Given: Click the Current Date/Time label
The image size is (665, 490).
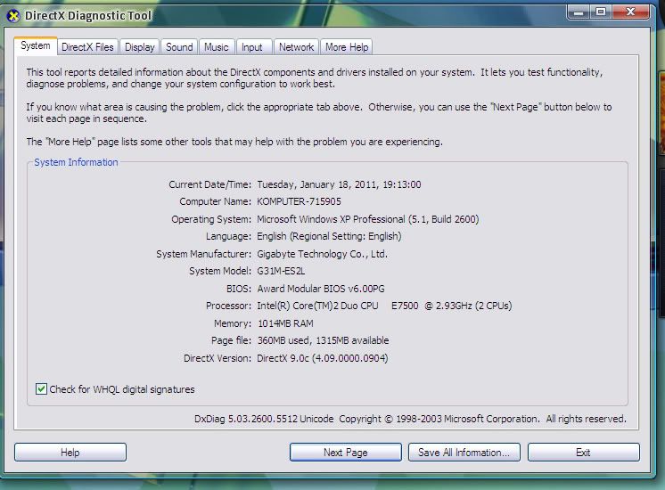Looking at the screenshot, I should 210,184.
